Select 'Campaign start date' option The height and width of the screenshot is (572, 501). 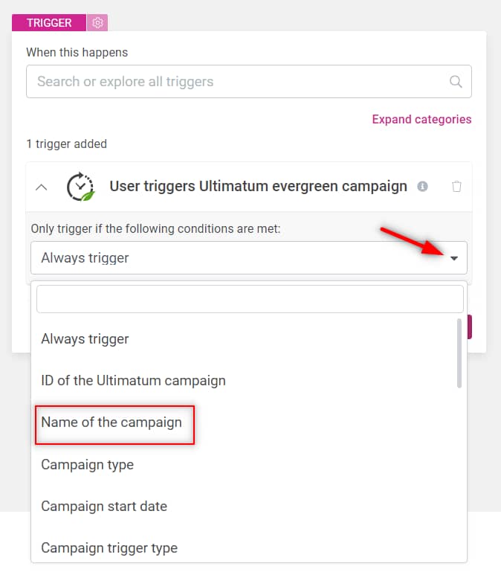[x=104, y=507]
